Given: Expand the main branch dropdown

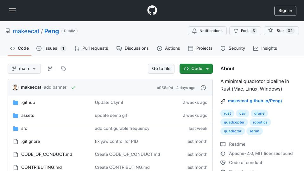Looking at the screenshot, I should (24, 69).
